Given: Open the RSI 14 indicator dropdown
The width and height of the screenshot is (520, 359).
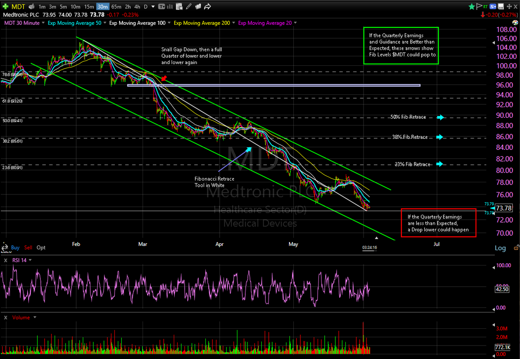Looking at the screenshot, I should (30, 260).
